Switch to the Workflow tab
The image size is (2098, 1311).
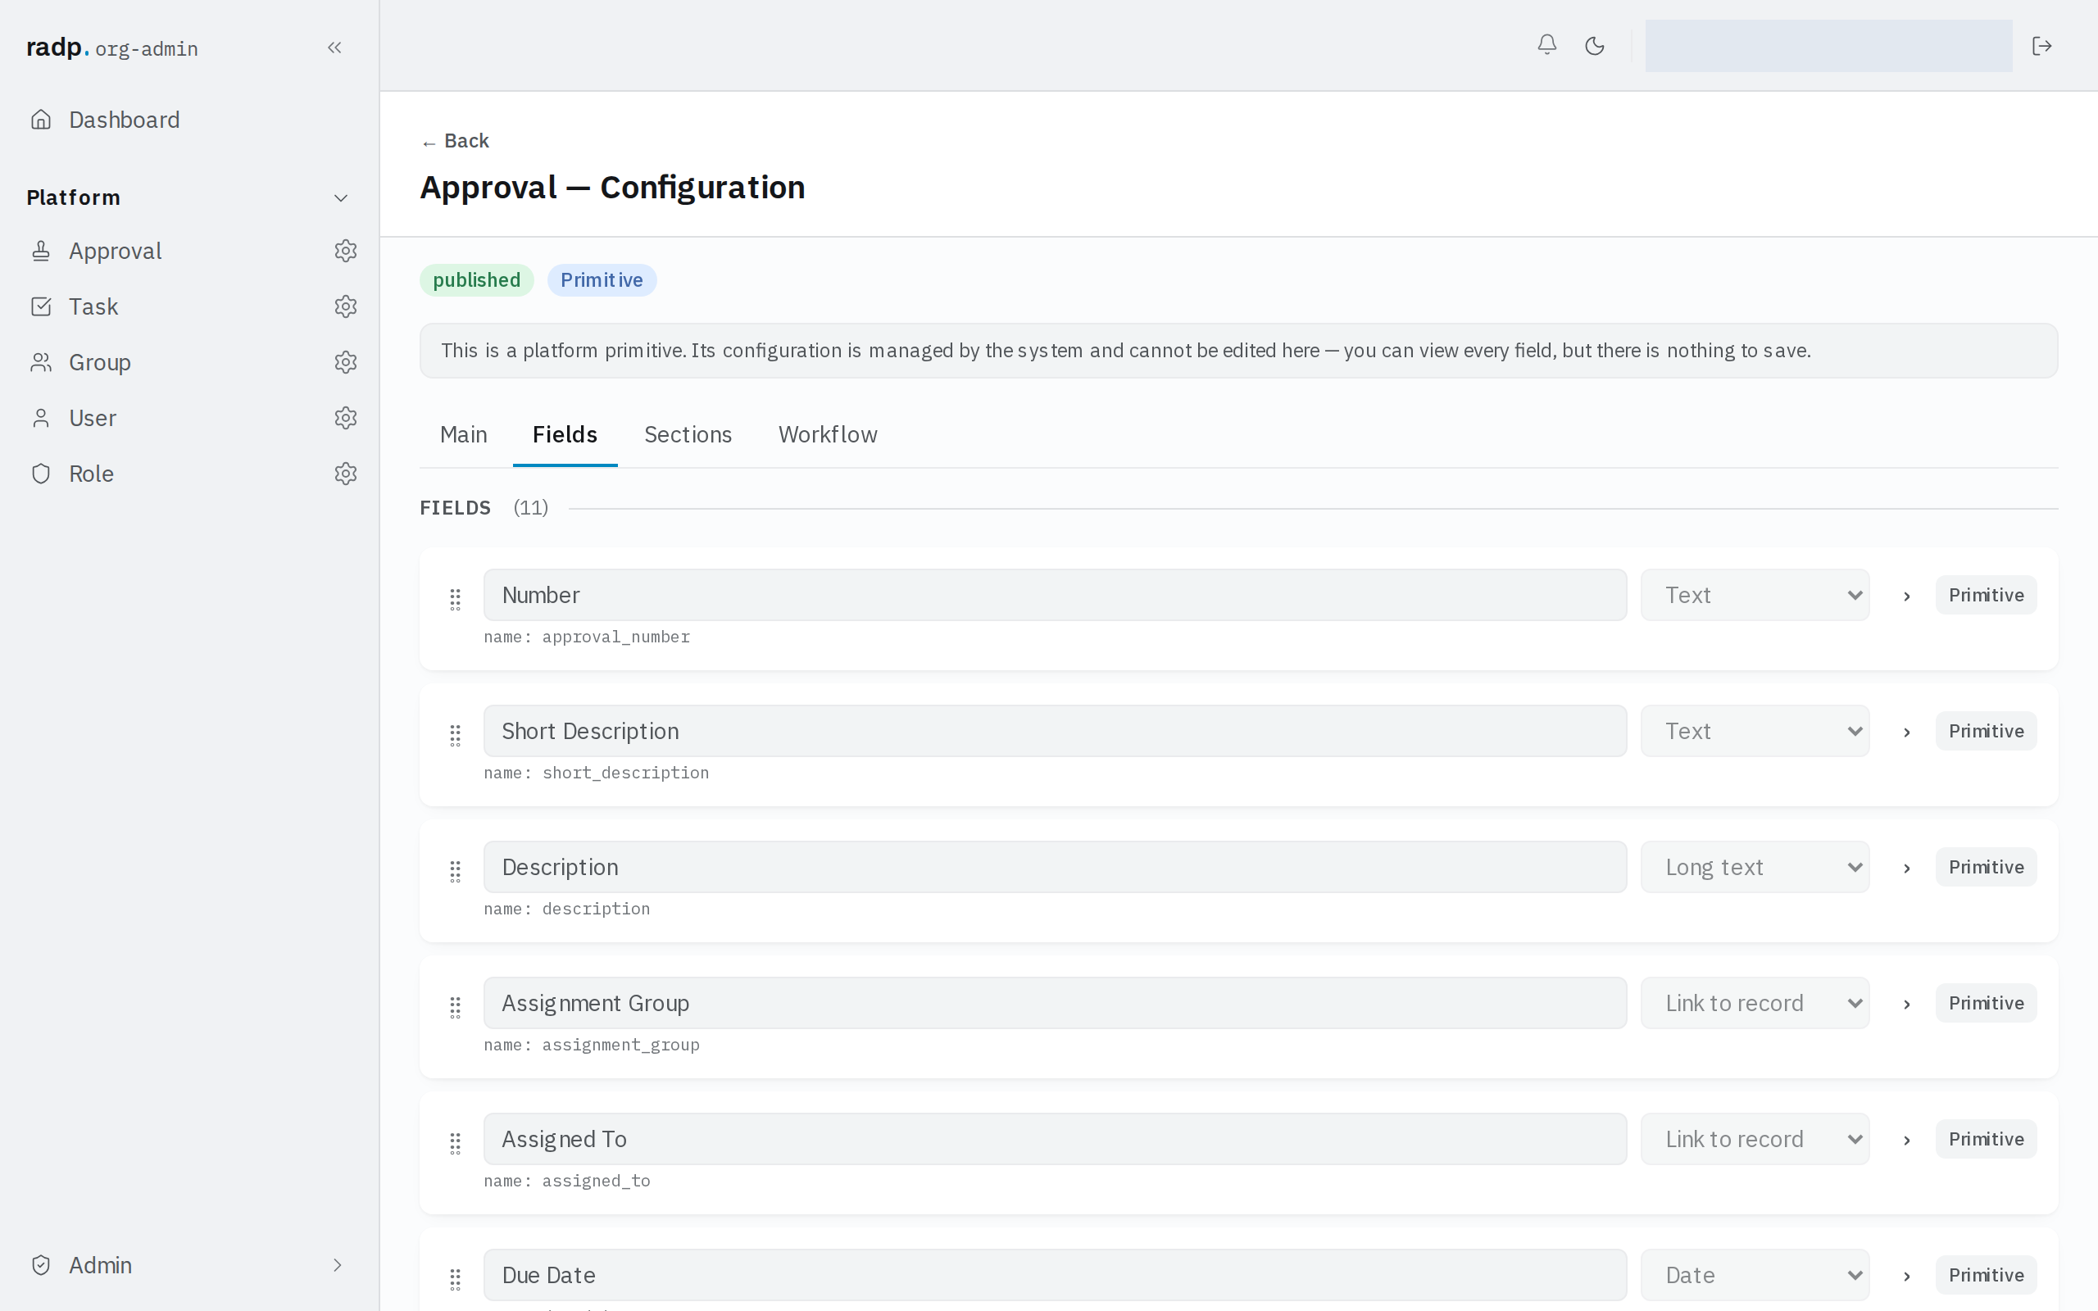[827, 434]
